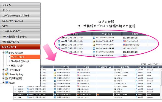Open the システム menu section
This screenshot has height=102, width=162.
(x=20, y=5)
